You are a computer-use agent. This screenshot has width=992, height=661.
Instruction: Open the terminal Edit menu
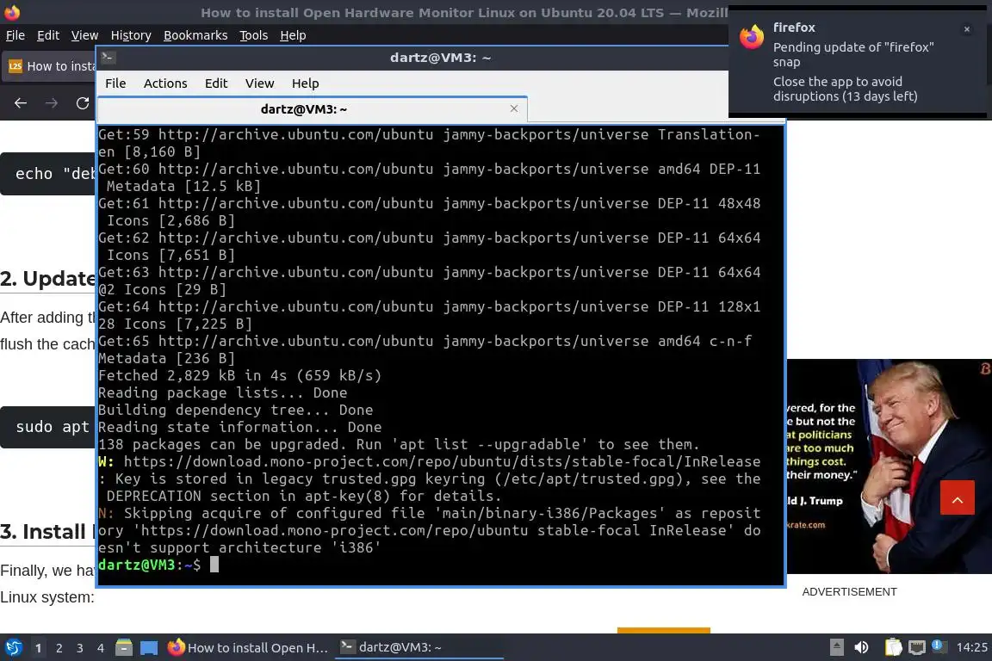pos(216,83)
